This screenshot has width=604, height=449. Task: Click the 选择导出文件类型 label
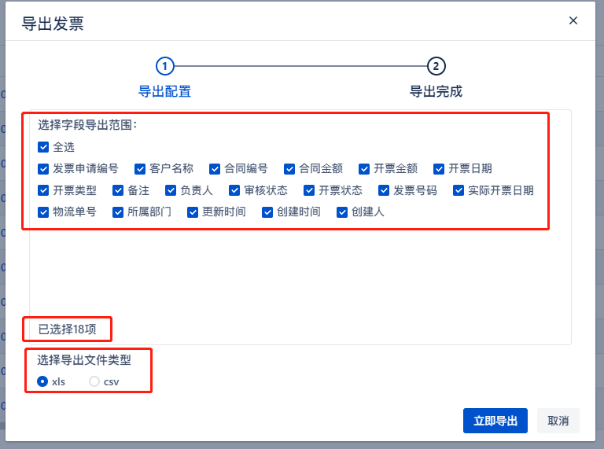tap(84, 360)
